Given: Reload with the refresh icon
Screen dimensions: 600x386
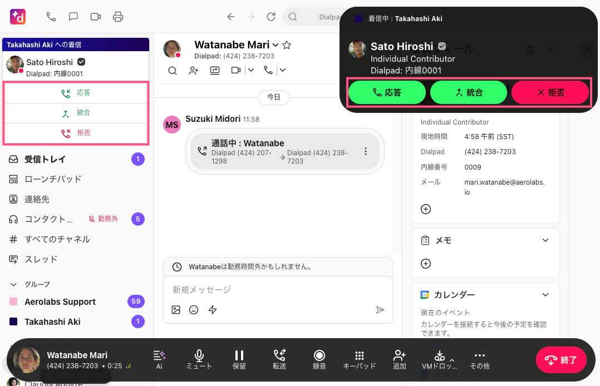Looking at the screenshot, I should click(271, 17).
